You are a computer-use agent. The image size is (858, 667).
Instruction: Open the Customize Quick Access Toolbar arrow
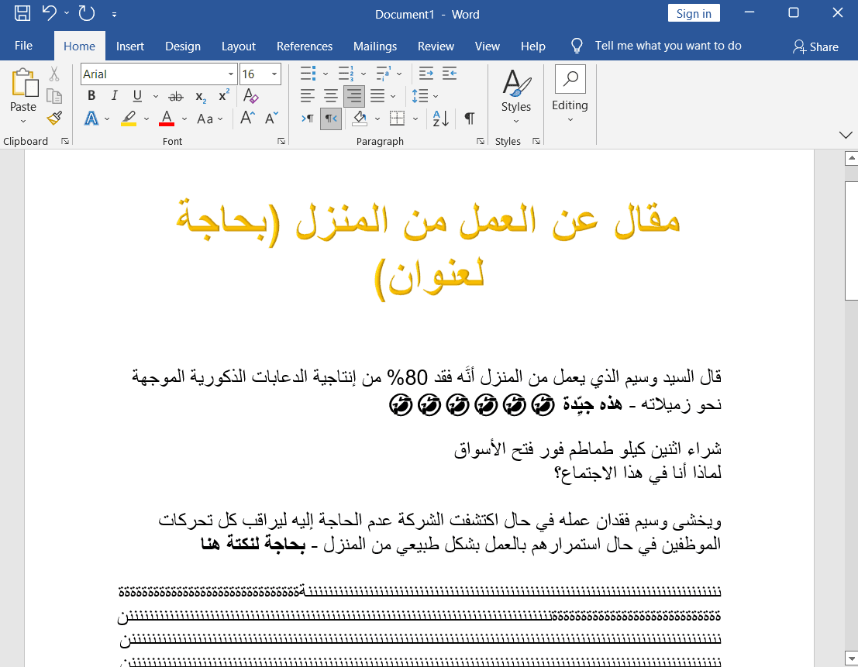click(x=115, y=14)
